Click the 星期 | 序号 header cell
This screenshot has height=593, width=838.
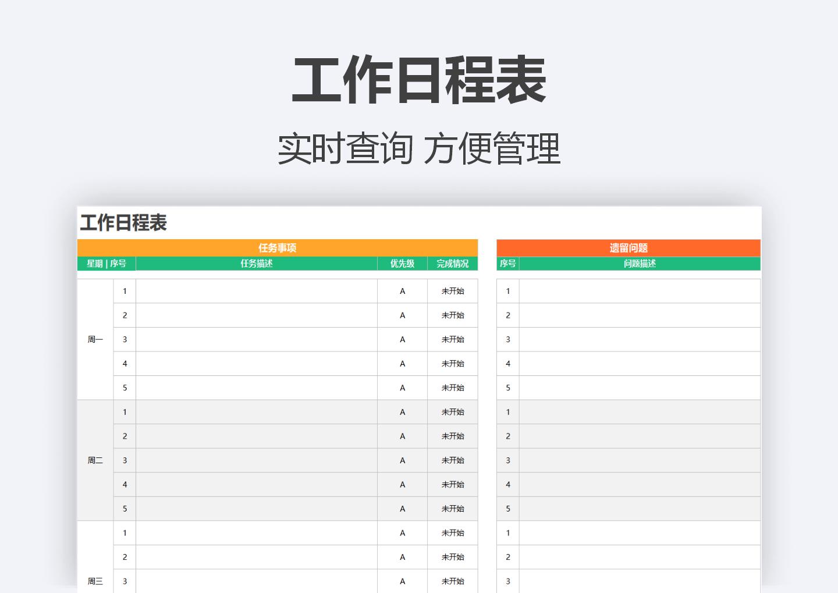click(x=106, y=264)
